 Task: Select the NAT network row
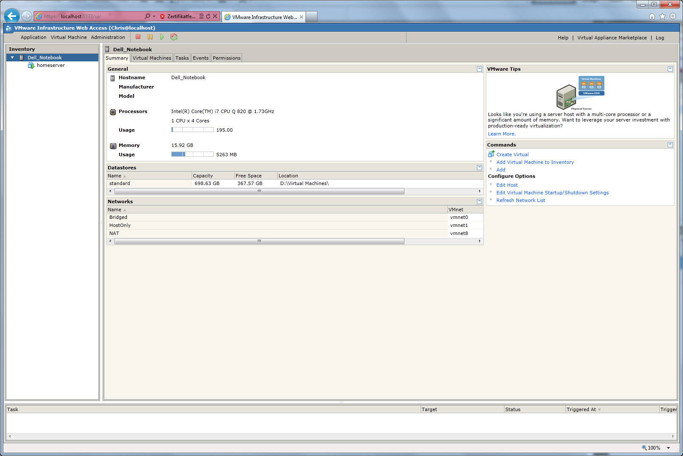point(295,234)
